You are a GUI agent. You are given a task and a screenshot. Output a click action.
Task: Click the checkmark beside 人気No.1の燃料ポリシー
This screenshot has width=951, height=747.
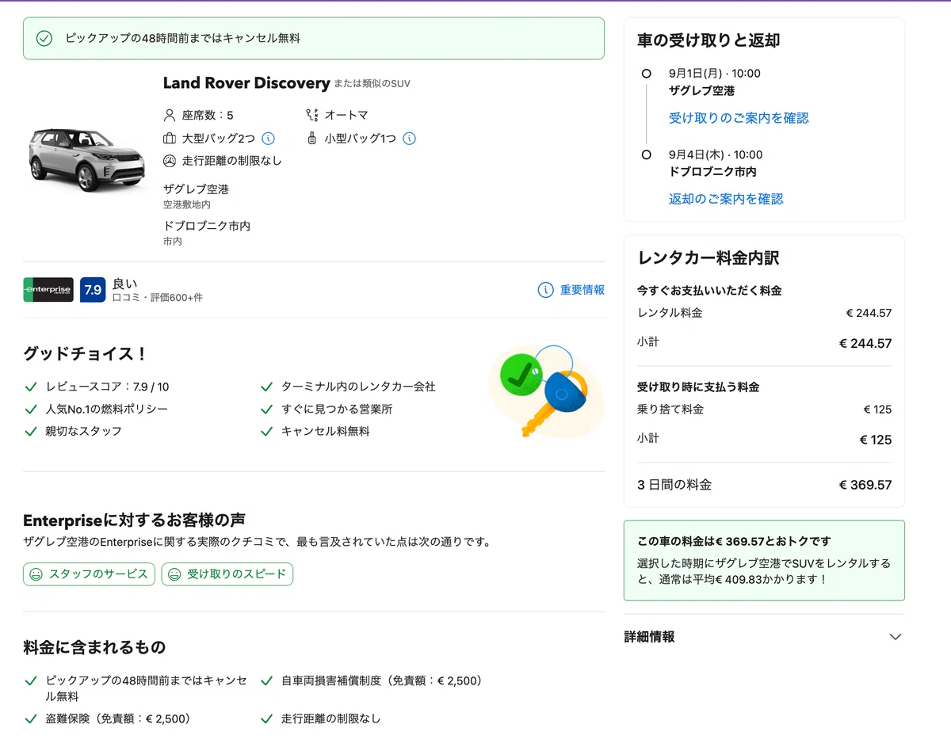tap(31, 410)
